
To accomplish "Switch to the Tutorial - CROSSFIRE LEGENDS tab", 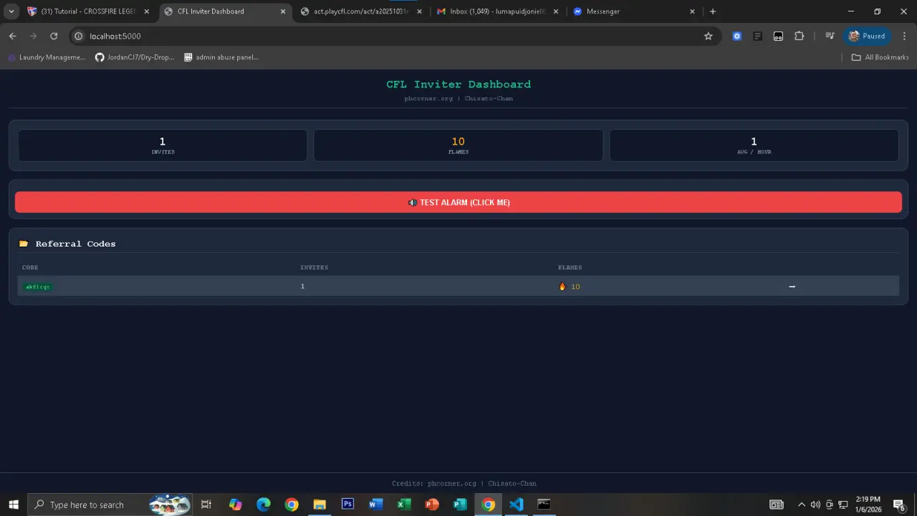I will pyautogui.click(x=88, y=11).
